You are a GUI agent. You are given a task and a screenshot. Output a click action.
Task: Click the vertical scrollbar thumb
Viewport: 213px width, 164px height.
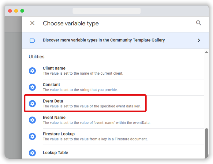tap(207, 143)
